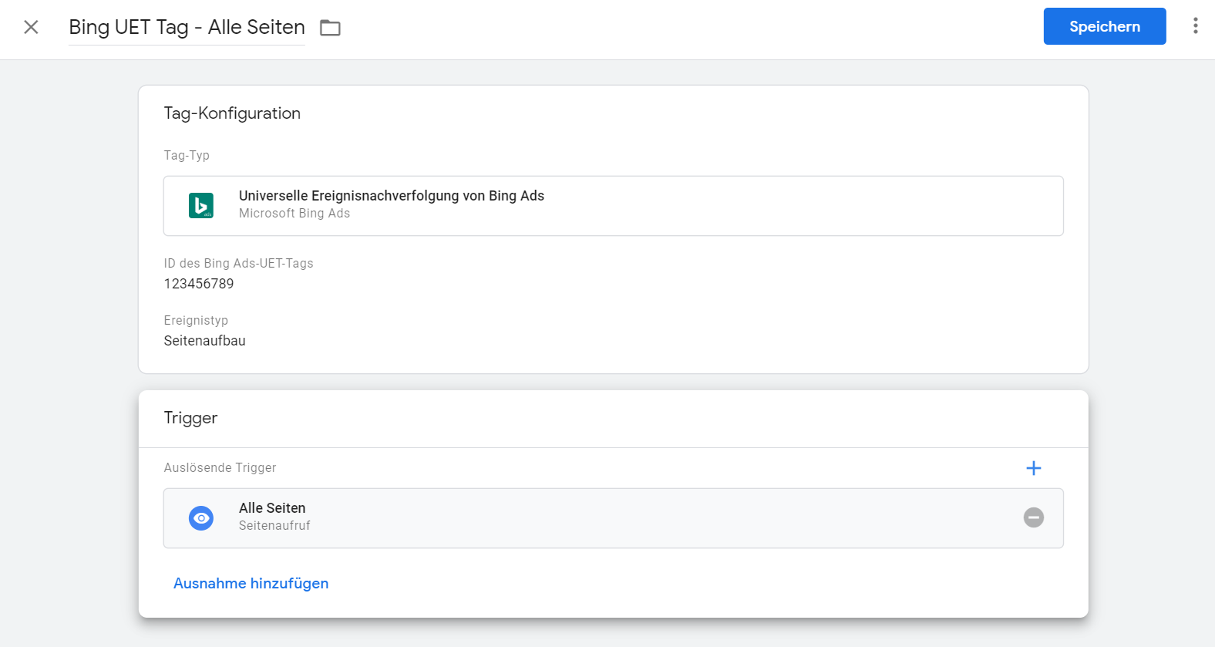Click the 'Tag-Konfiguration' heading

232,113
